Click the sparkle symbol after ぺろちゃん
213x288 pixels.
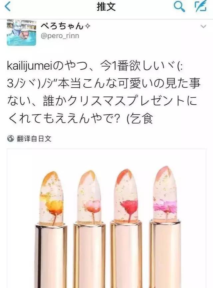[x=88, y=27]
